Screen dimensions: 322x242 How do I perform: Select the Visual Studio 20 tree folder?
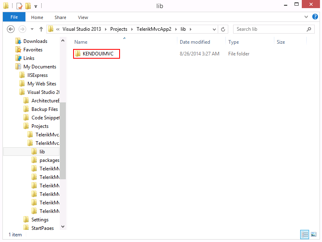pos(44,92)
